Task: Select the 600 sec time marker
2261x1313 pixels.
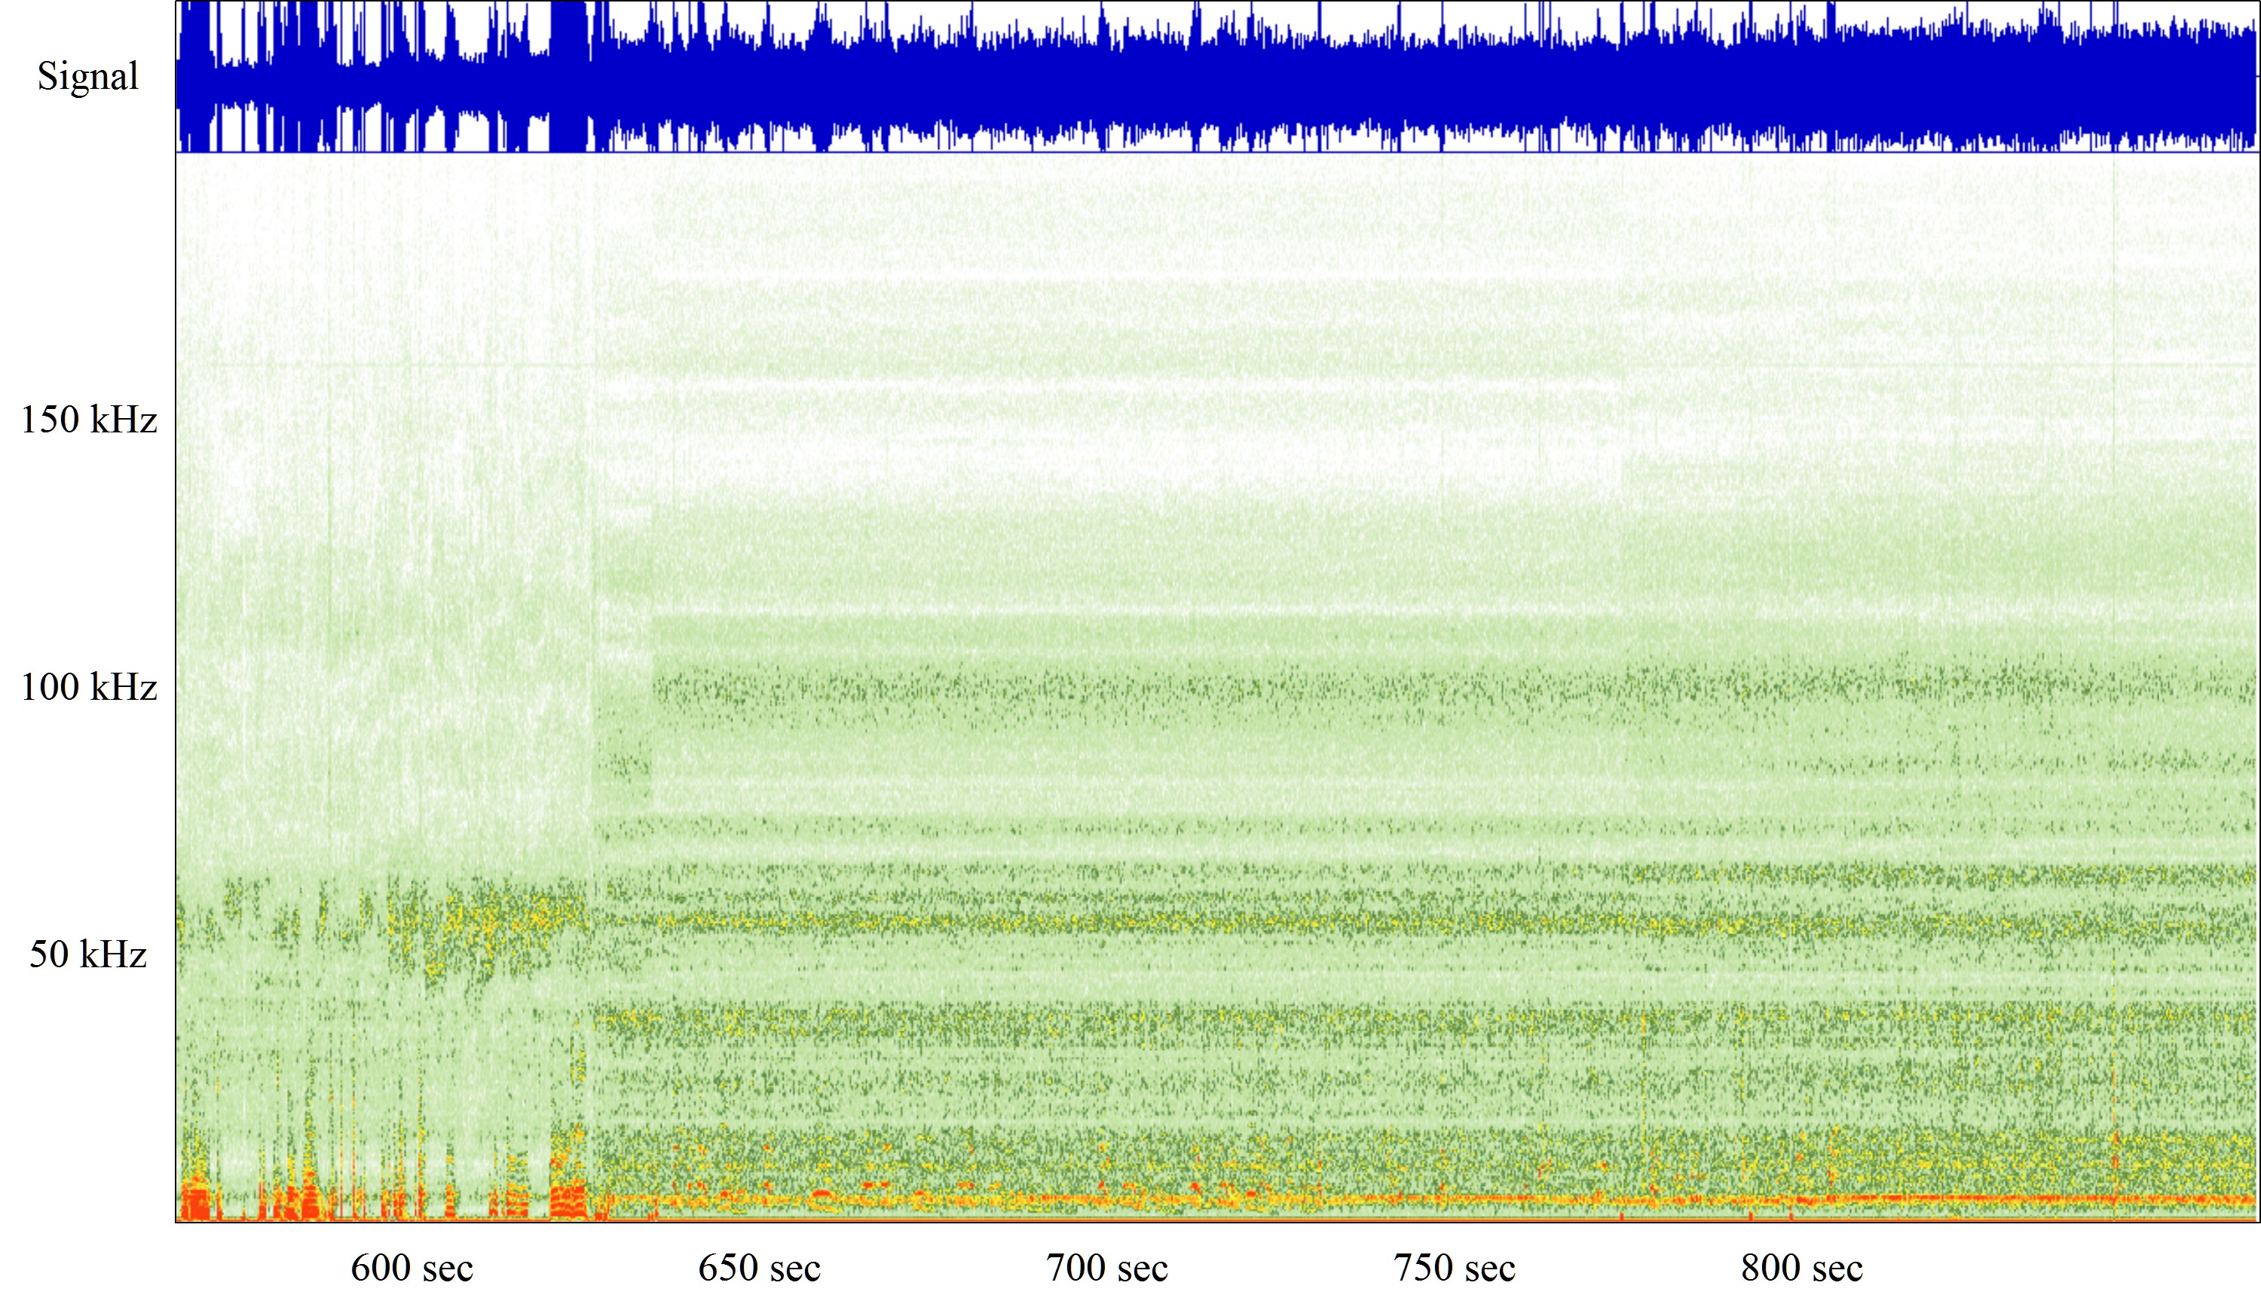Action: click(x=412, y=1268)
